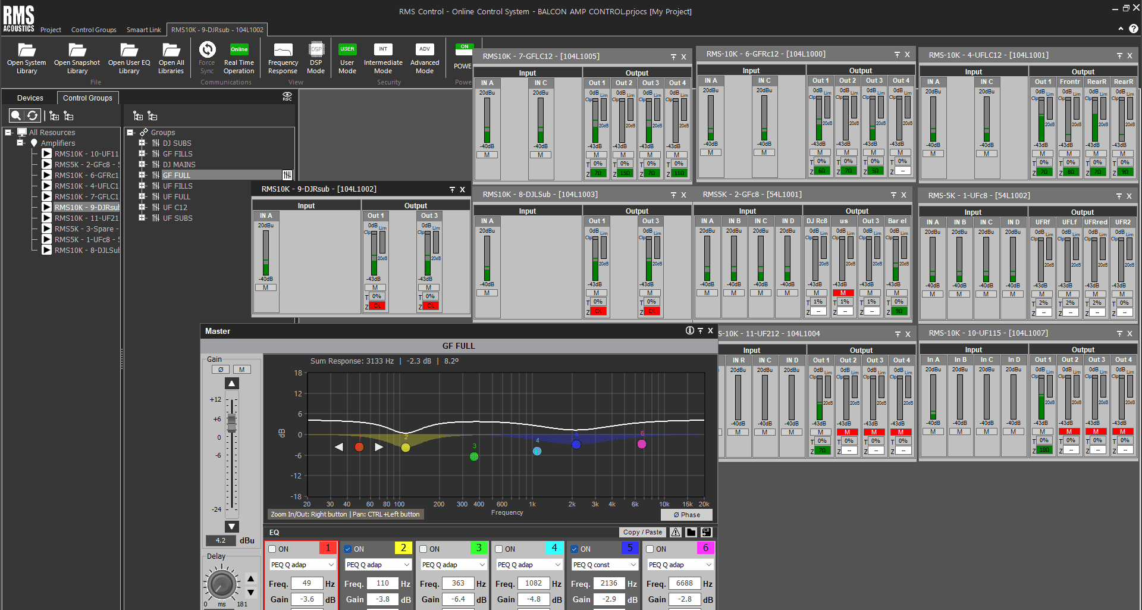The height and width of the screenshot is (610, 1142).
Task: Collapse the All Resources tree node
Action: tap(8, 132)
